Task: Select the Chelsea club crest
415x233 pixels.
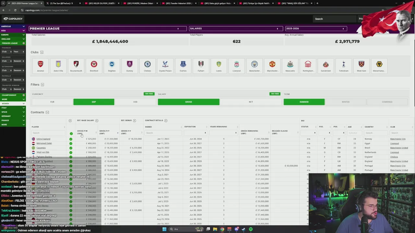Action: coord(147,64)
